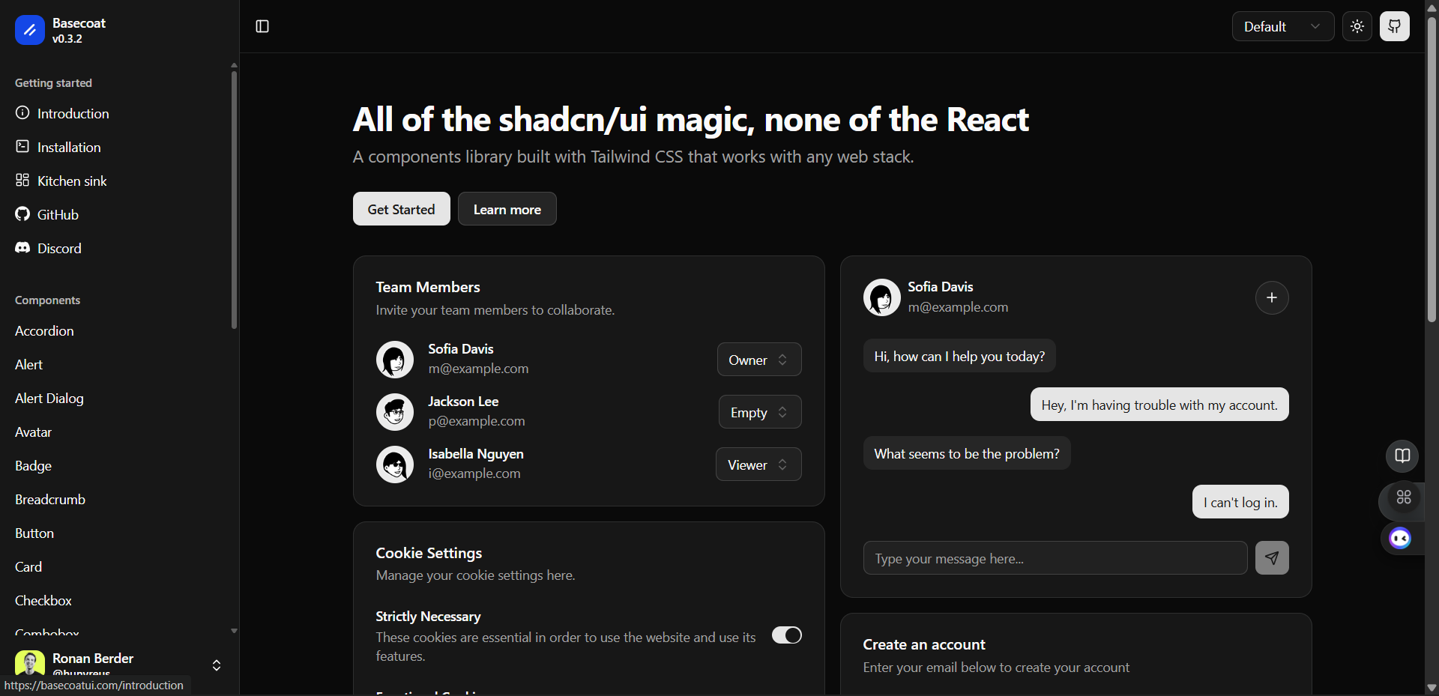This screenshot has height=696, width=1439.
Task: Open Isabella Nguyen's Viewer role dropdown
Action: pyautogui.click(x=758, y=464)
